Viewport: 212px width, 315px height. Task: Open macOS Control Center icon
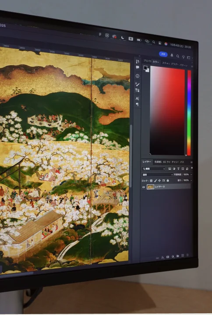(x=160, y=43)
